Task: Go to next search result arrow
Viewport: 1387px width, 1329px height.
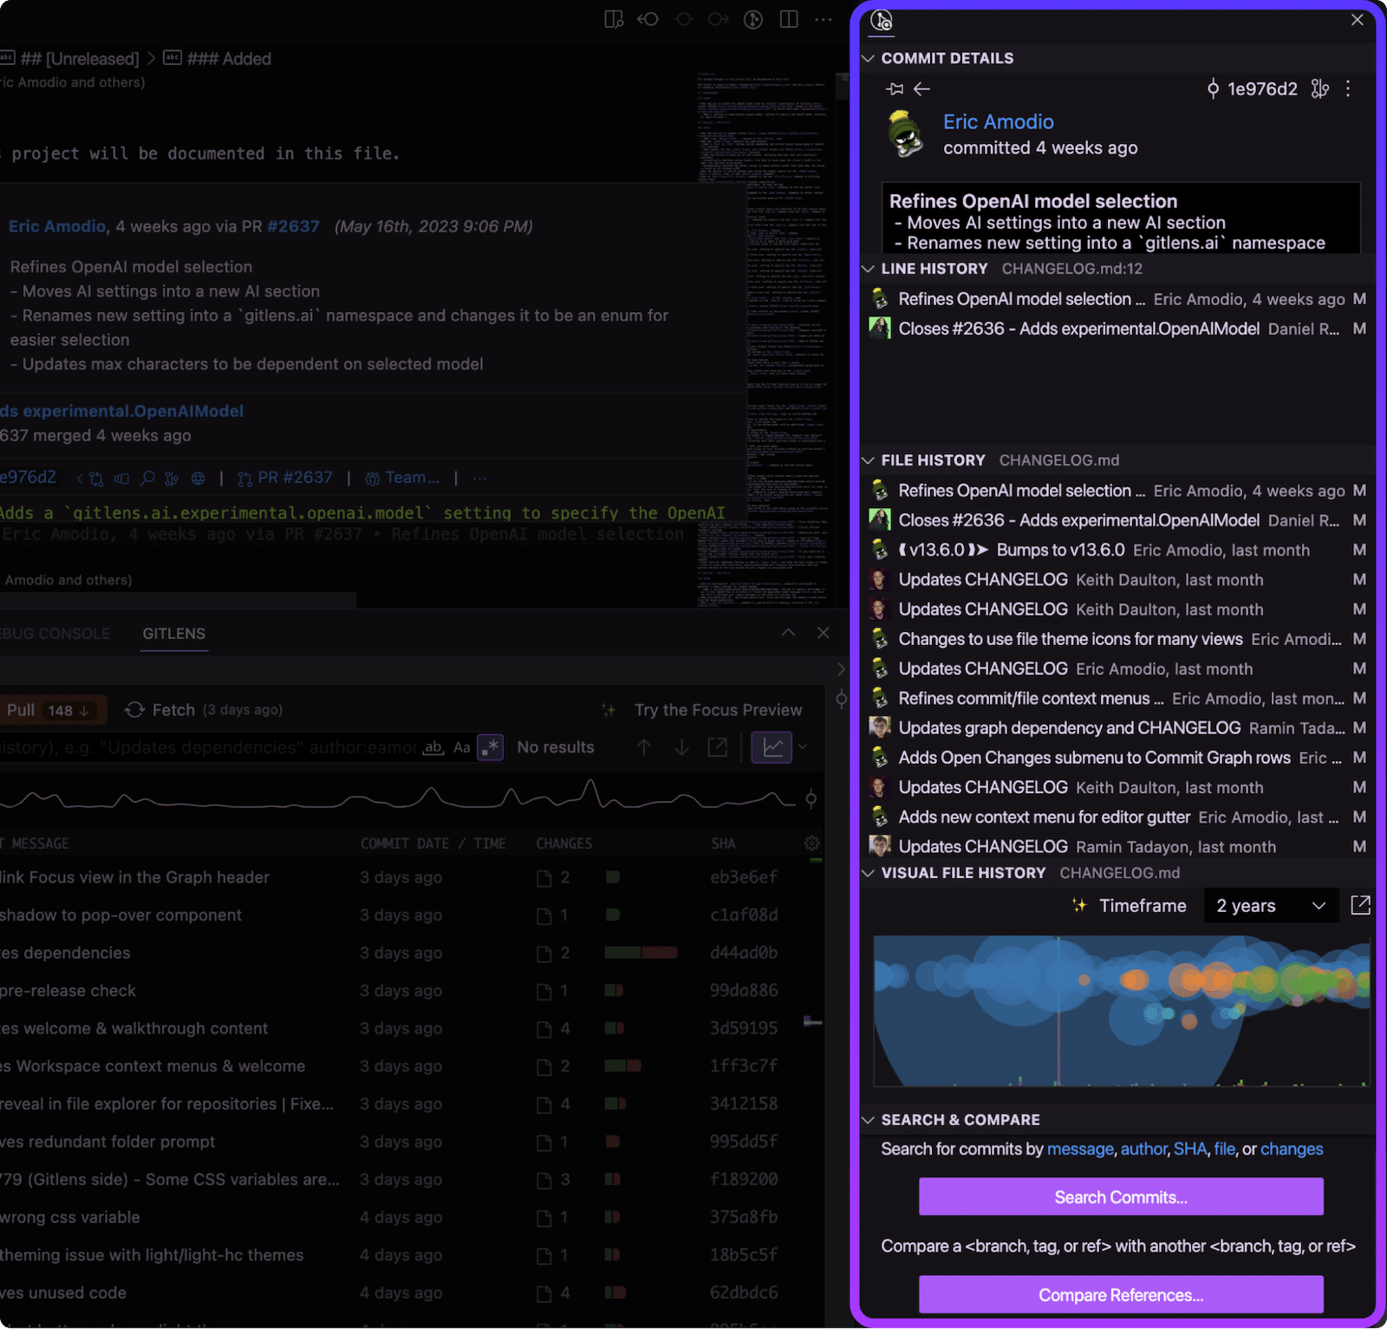Action: tap(681, 747)
